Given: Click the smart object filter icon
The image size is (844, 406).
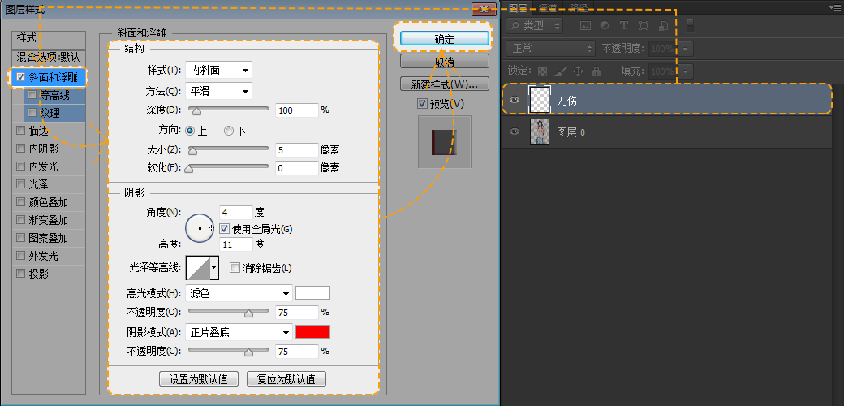Looking at the screenshot, I should [663, 26].
